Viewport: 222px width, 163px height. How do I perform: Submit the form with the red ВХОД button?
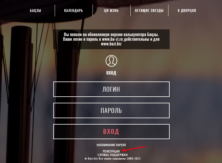111,132
